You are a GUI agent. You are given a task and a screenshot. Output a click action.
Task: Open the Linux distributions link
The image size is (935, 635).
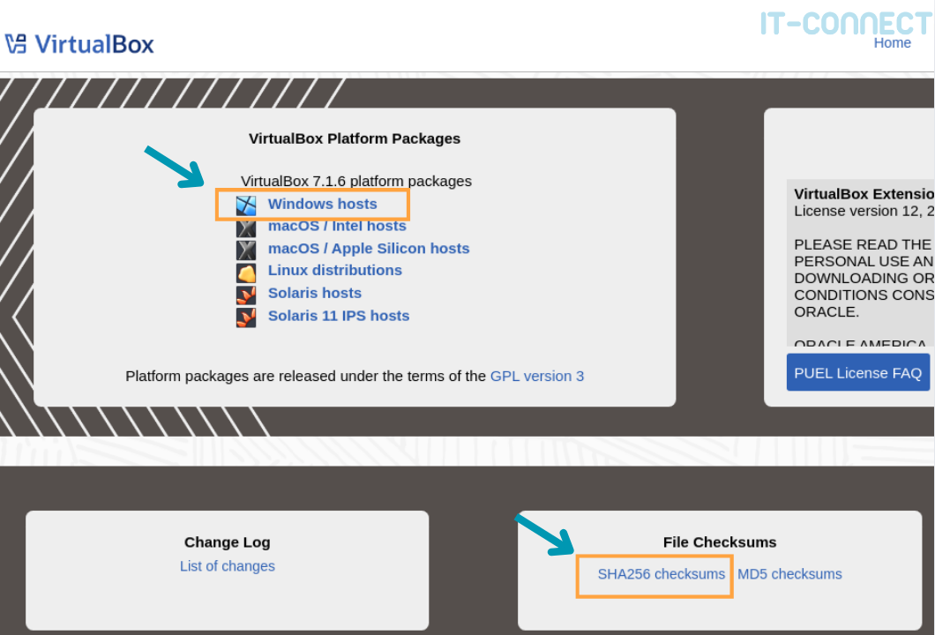pos(334,270)
